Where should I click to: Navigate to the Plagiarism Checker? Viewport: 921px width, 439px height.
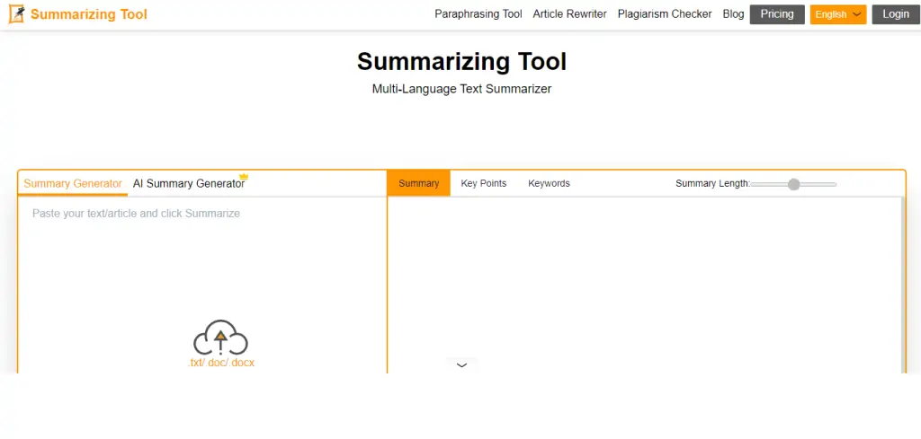point(664,14)
